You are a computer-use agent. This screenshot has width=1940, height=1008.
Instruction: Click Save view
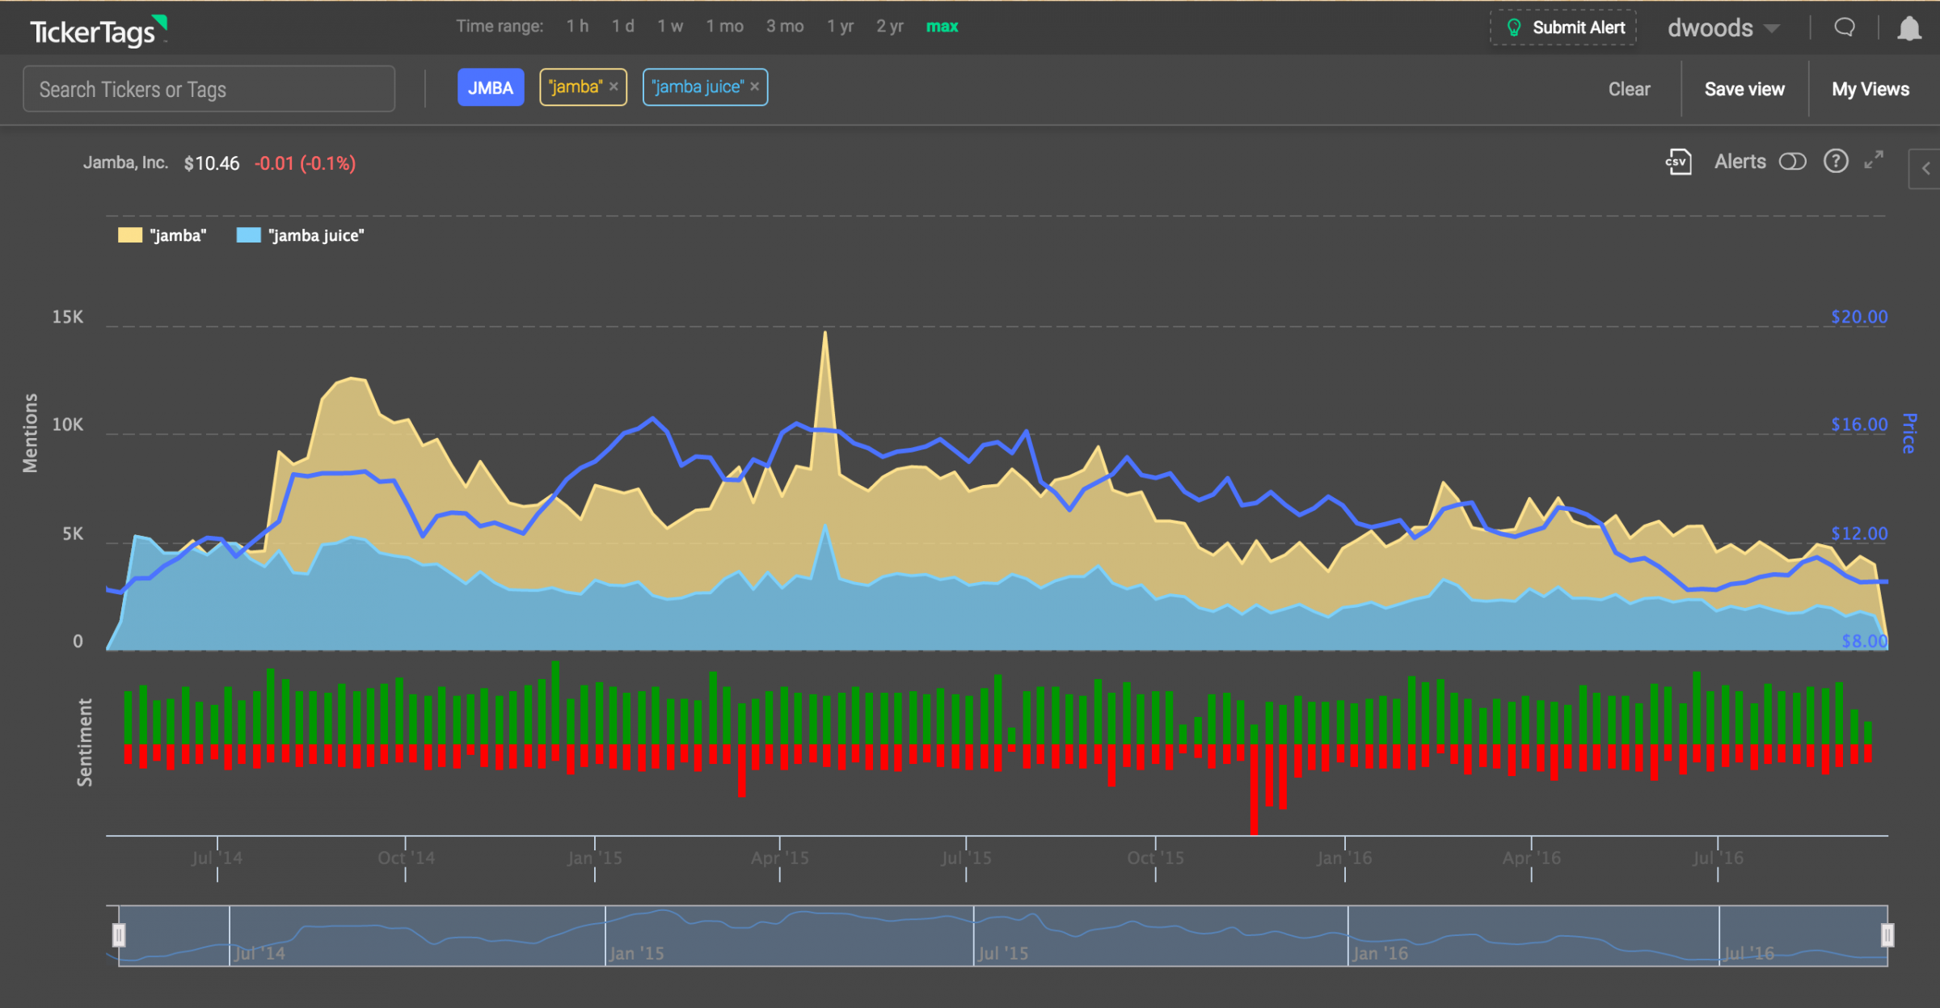pos(1744,89)
